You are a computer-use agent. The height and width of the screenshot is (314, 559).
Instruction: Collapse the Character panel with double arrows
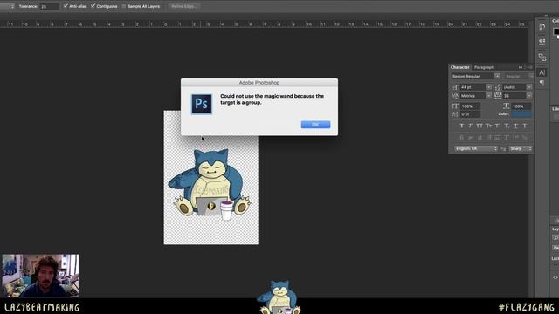pyautogui.click(x=521, y=67)
